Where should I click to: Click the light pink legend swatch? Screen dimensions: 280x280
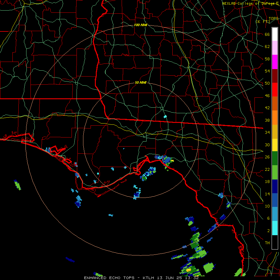tap(275, 48)
